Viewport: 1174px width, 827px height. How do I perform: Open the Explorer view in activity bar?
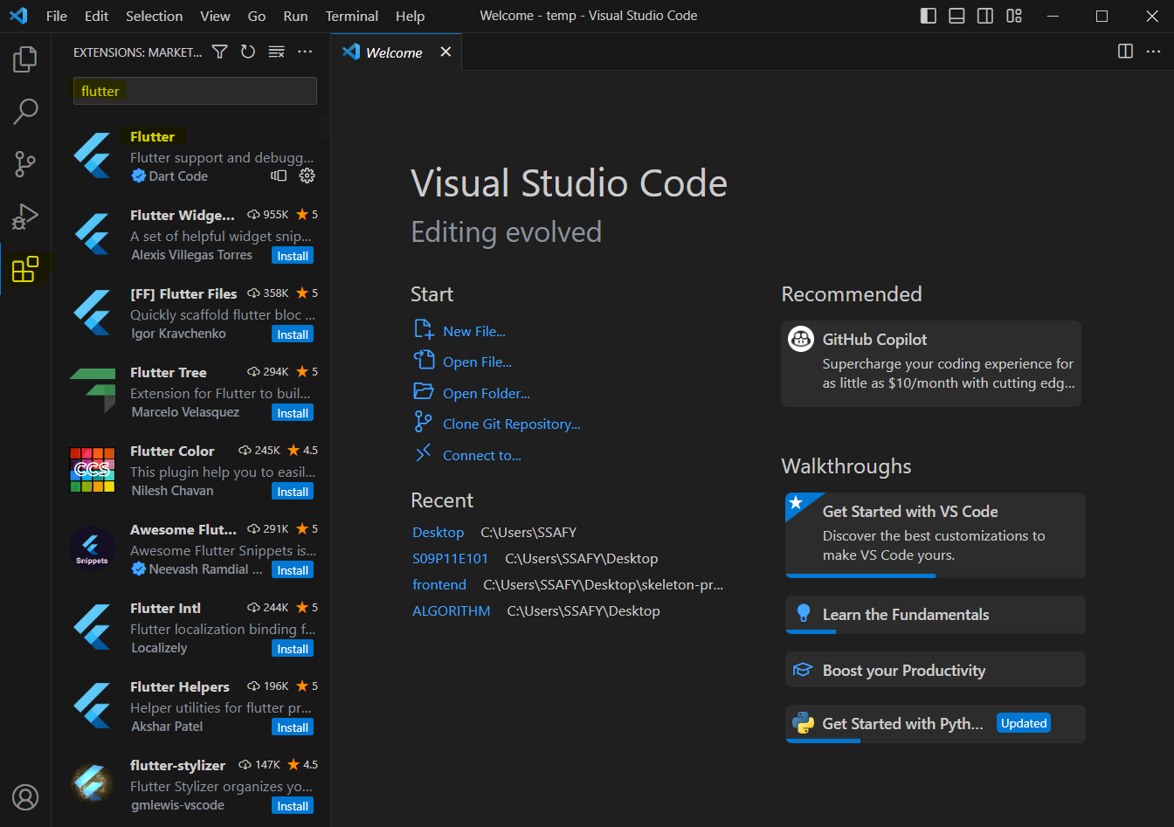[25, 59]
